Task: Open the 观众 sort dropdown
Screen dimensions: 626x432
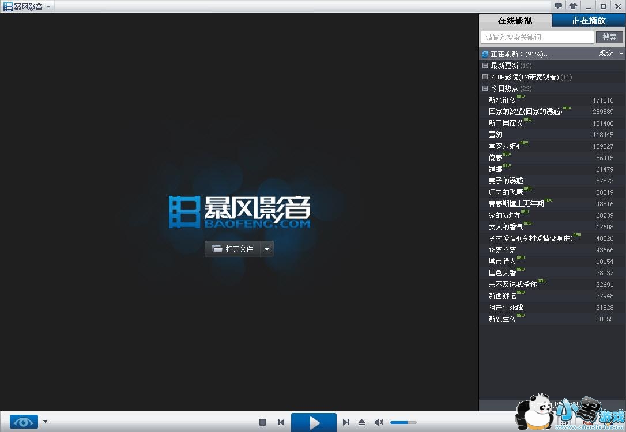Action: [610, 54]
